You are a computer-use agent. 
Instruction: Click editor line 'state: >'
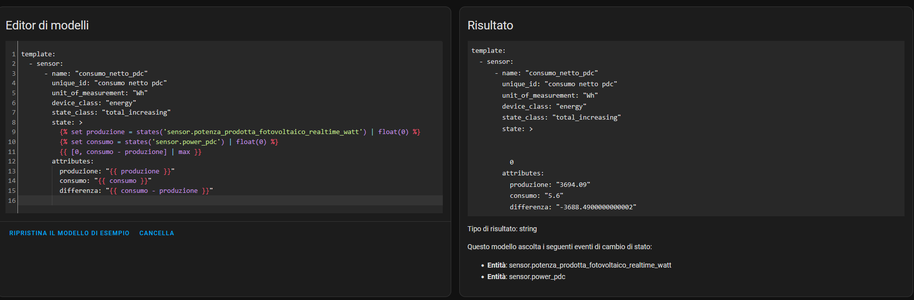[x=67, y=122]
